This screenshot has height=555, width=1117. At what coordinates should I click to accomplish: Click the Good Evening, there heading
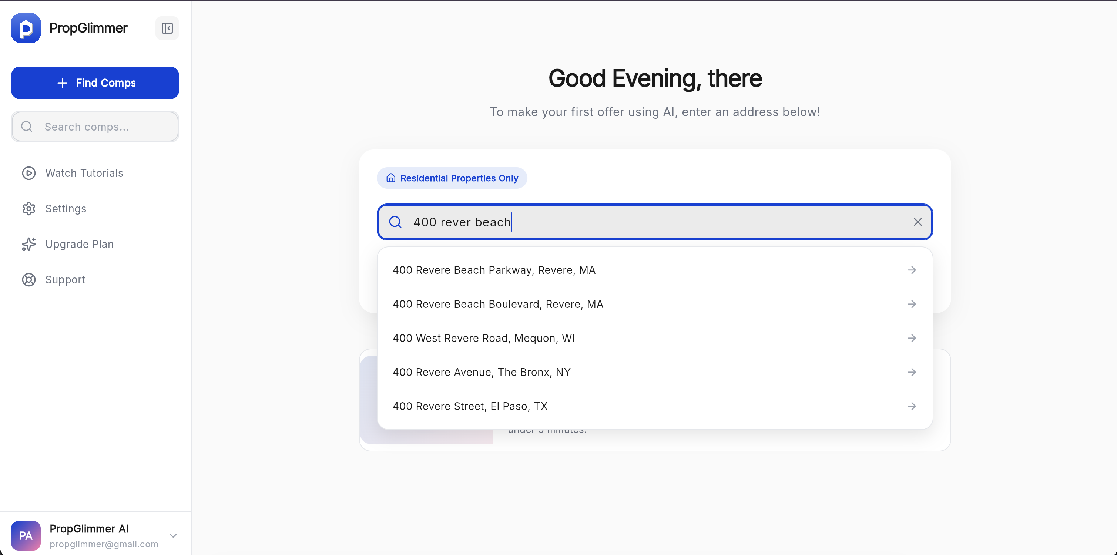click(x=655, y=78)
